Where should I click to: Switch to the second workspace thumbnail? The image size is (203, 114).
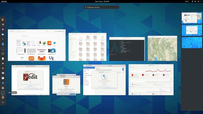[192, 30]
